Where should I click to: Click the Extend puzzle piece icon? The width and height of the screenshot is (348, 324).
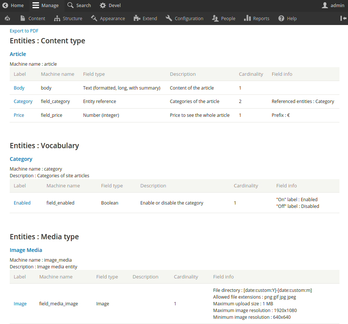(137, 18)
